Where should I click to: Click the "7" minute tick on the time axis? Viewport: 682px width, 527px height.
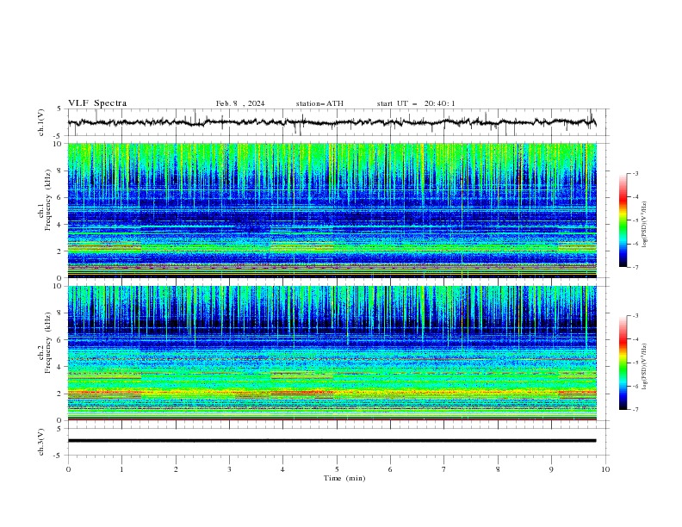point(444,469)
